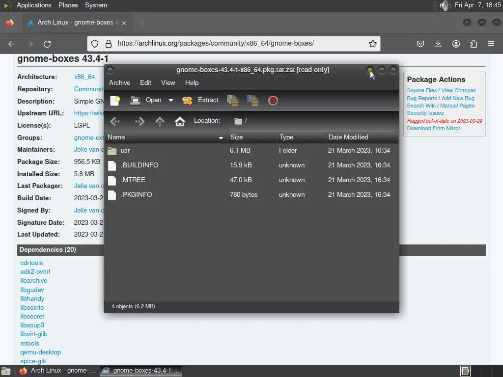Open the Places menu in the top panel
Screen dimensions: 503x377
[68, 5]
